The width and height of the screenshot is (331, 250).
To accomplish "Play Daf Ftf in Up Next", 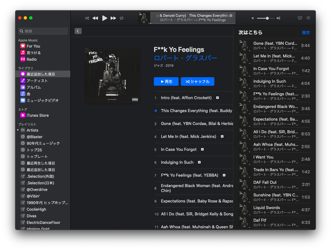I will point(274,222).
